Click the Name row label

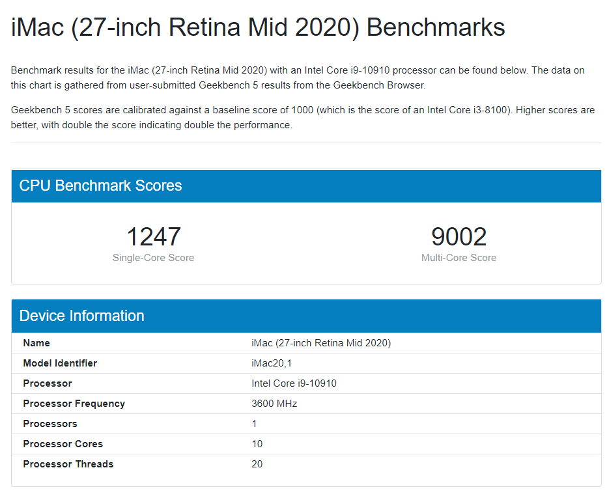click(x=36, y=343)
